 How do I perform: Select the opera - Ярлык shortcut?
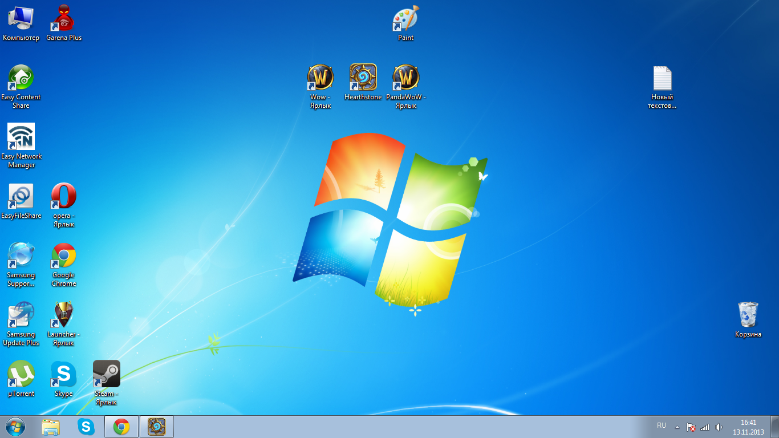64,205
